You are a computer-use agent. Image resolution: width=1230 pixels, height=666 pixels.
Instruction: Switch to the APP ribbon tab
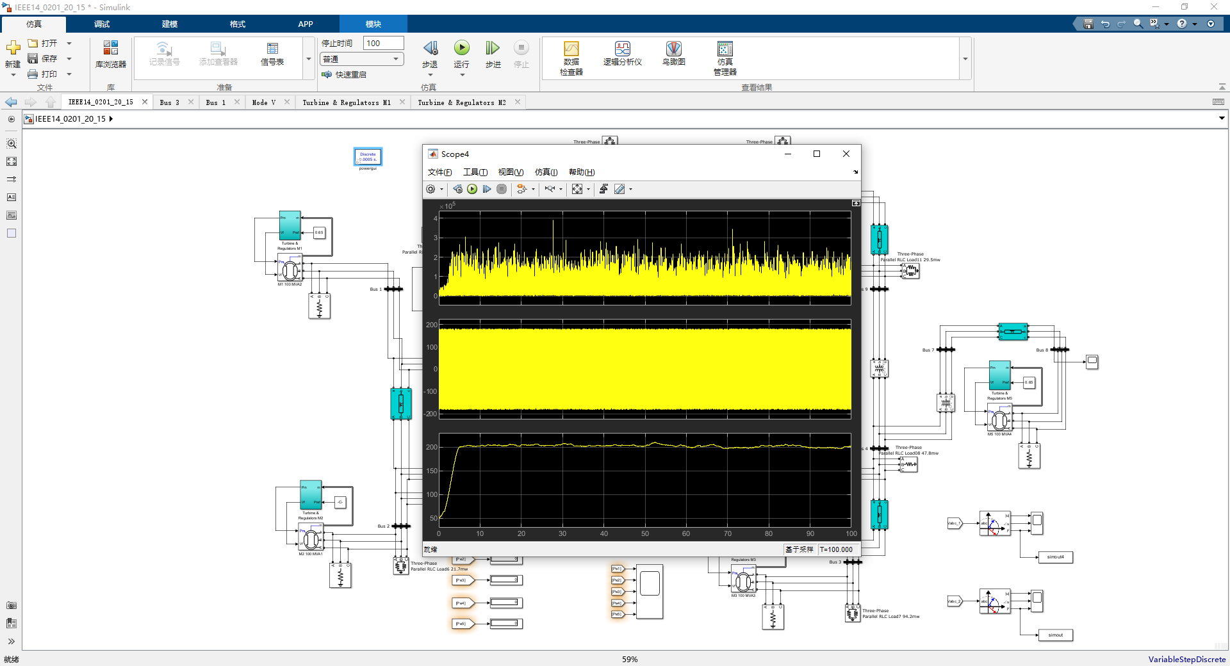(306, 24)
